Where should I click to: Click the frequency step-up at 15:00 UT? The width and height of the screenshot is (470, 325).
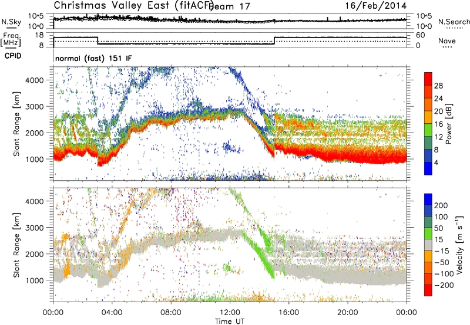click(x=274, y=40)
